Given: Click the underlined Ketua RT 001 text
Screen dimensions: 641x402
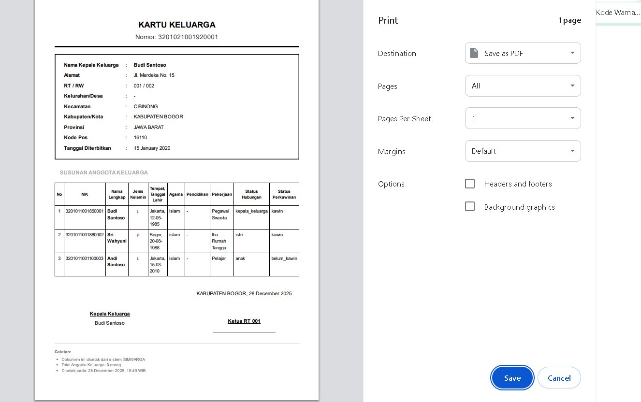Looking at the screenshot, I should tap(244, 321).
